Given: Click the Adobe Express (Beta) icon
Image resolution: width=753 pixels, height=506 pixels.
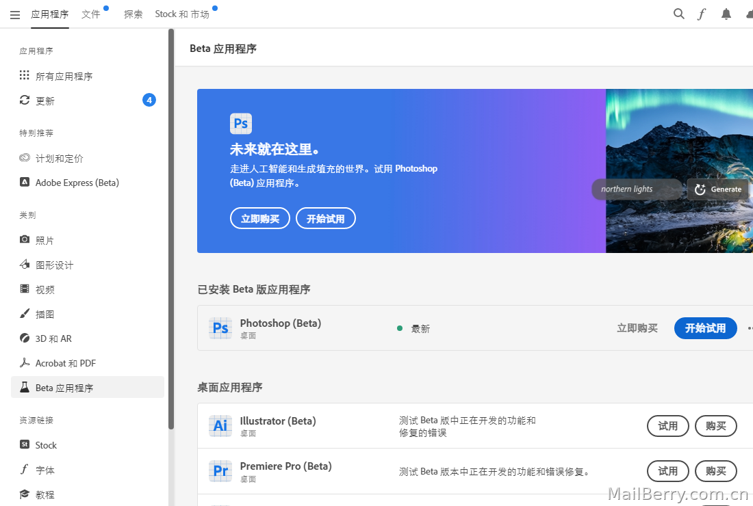Looking at the screenshot, I should (24, 183).
